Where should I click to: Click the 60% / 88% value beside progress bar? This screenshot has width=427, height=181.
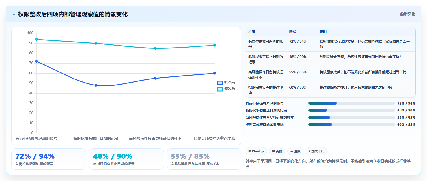coord(406,124)
